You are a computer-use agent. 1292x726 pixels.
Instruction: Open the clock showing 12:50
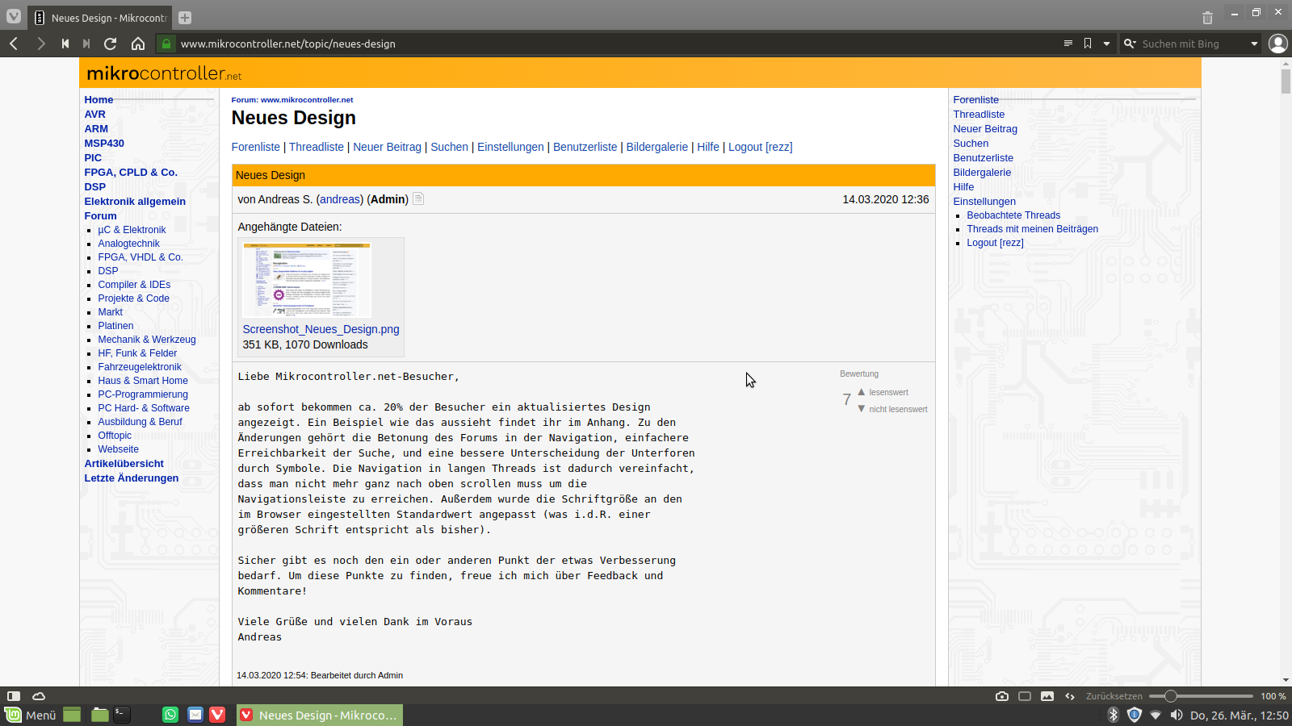[x=1239, y=716]
